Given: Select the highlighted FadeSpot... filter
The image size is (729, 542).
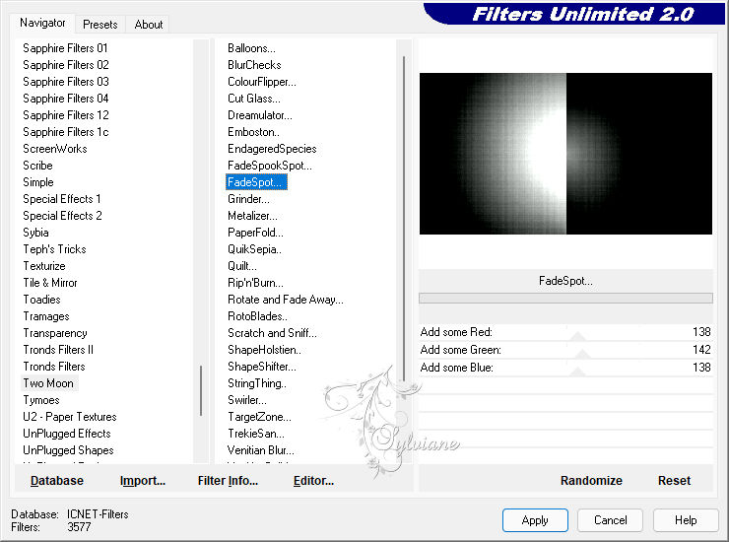Looking at the screenshot, I should pos(256,182).
